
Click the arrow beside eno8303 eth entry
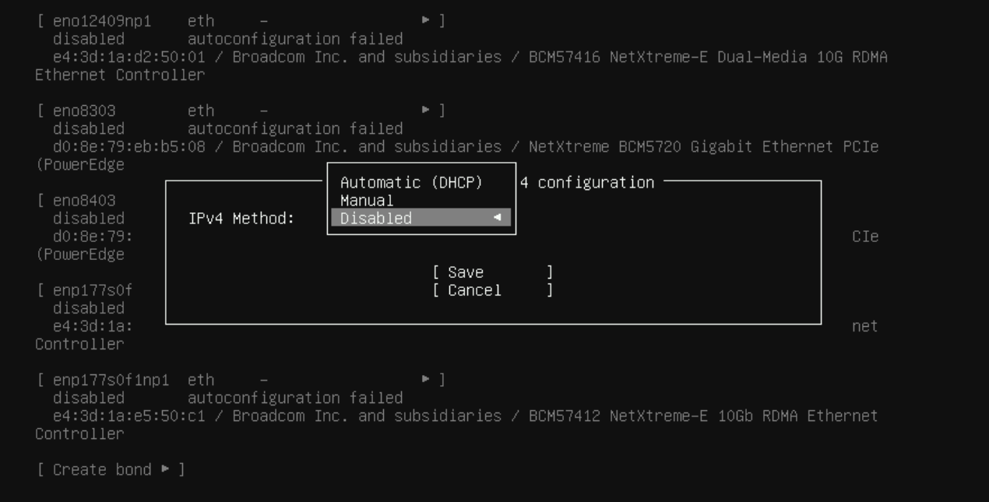click(425, 111)
